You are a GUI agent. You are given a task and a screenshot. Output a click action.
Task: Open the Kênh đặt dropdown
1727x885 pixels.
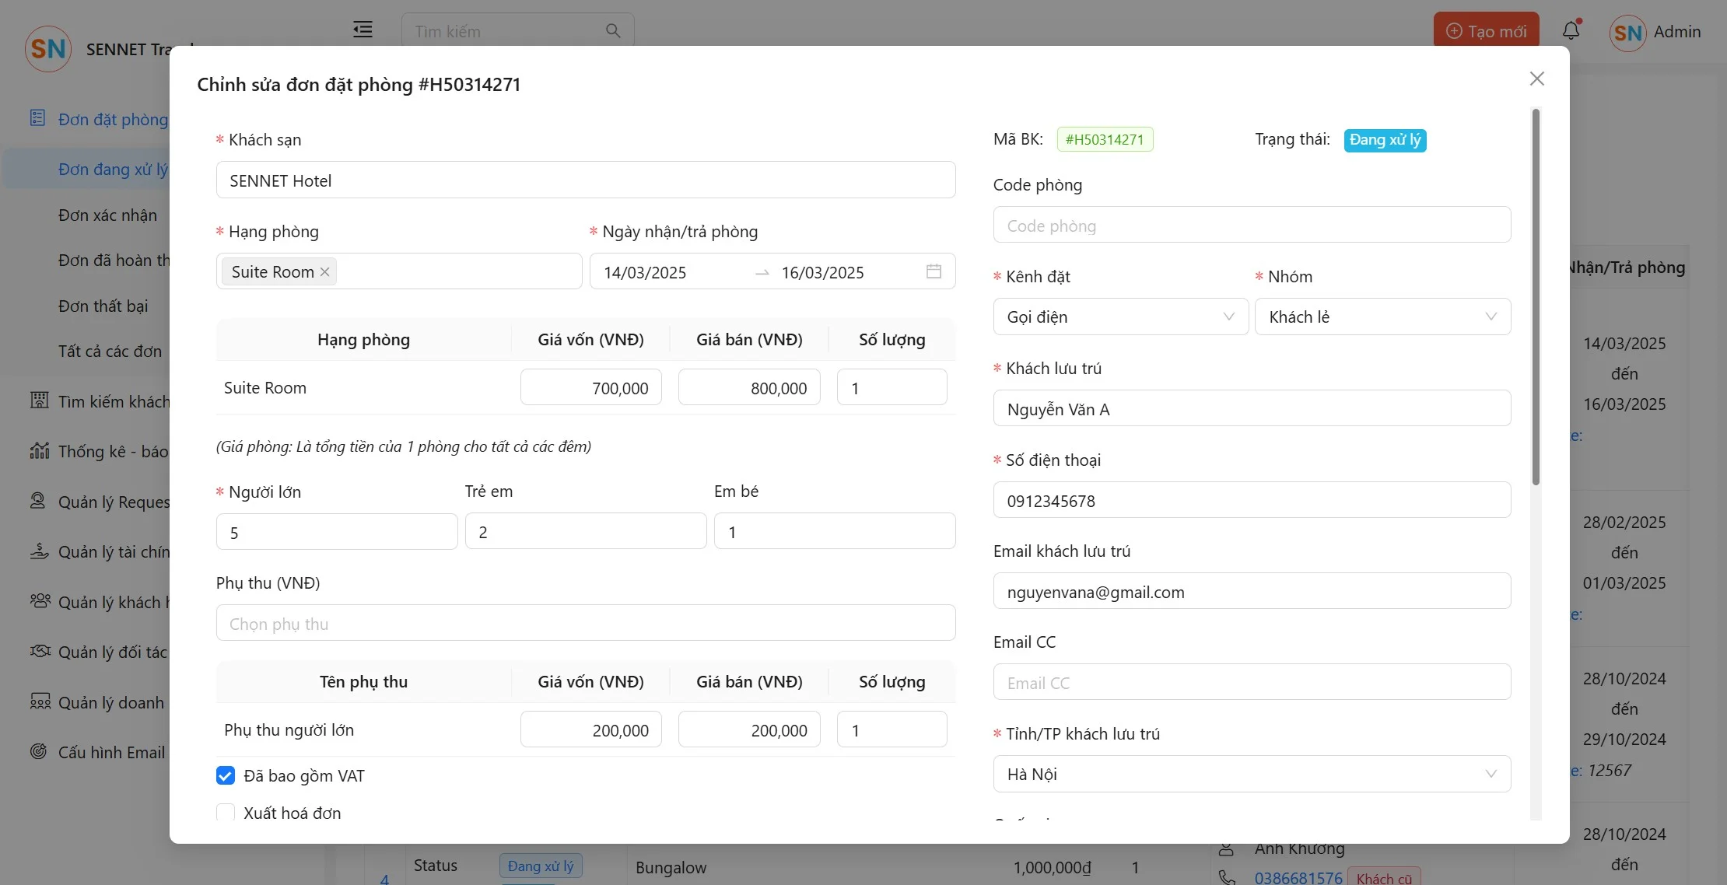coord(1120,317)
